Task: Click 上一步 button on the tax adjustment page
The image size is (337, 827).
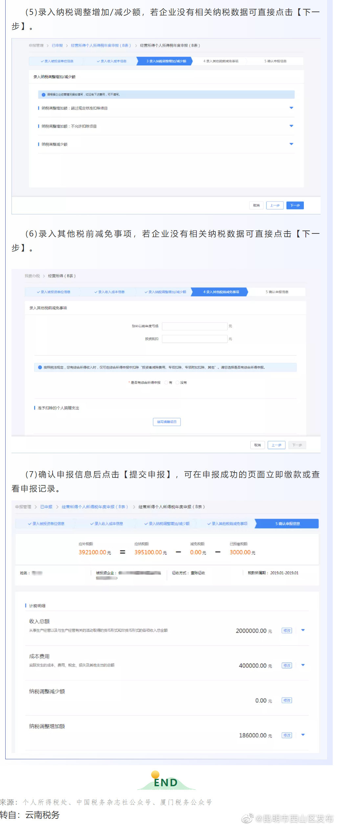Action: (275, 206)
